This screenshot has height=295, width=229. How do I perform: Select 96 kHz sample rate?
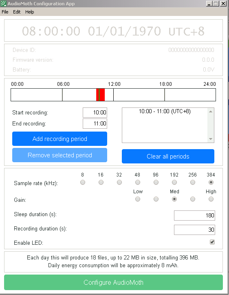point(156,182)
